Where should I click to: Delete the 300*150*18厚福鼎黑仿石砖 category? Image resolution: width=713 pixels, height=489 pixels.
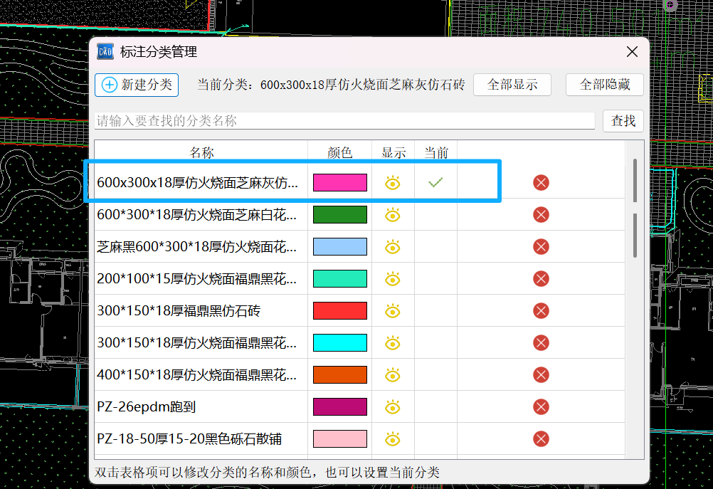click(x=541, y=311)
